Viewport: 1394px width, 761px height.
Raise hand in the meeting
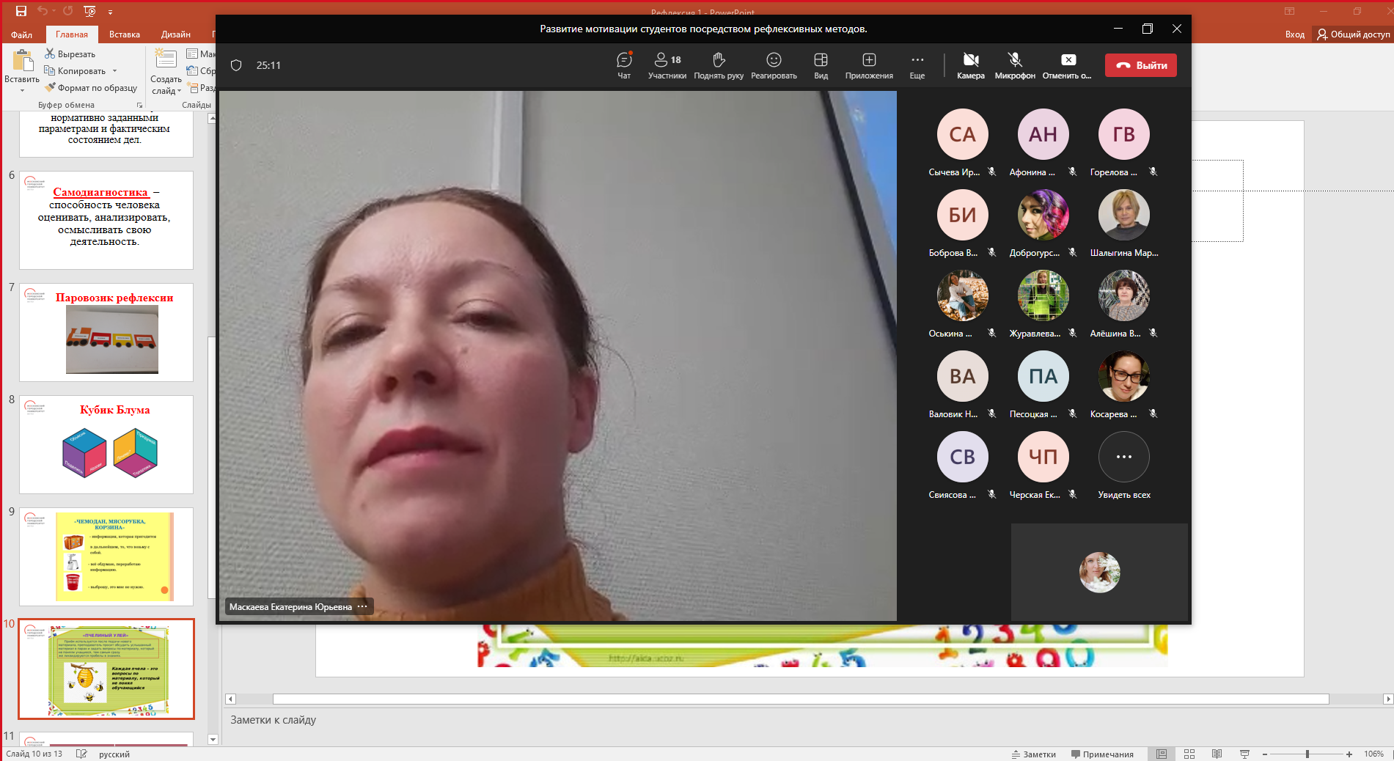[x=719, y=65]
